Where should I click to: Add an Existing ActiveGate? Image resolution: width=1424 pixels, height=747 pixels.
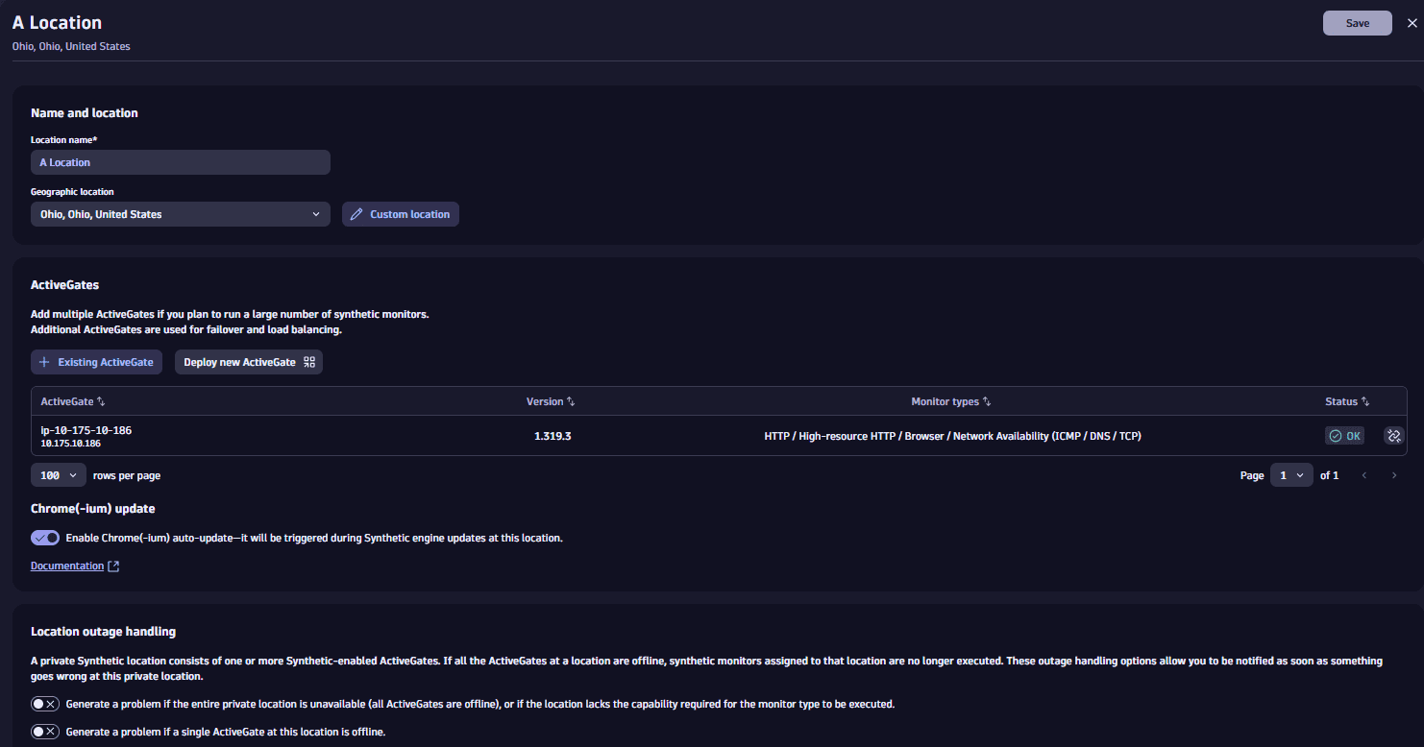(96, 362)
